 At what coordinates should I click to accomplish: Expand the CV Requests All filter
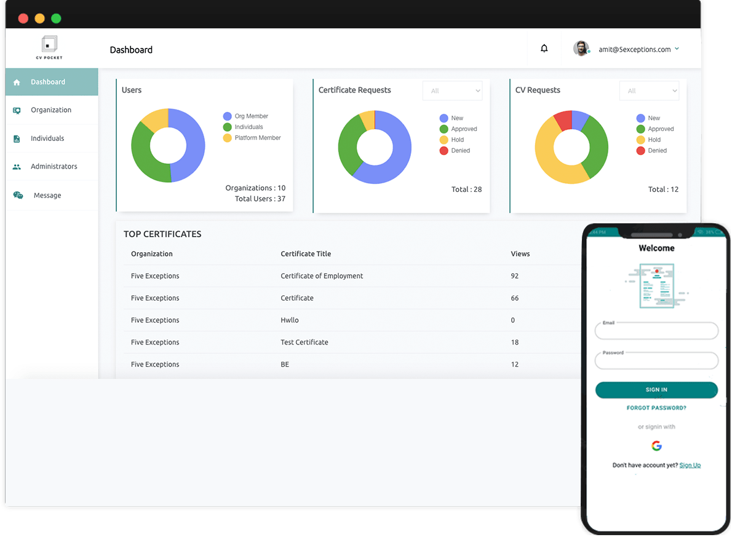pyautogui.click(x=649, y=90)
